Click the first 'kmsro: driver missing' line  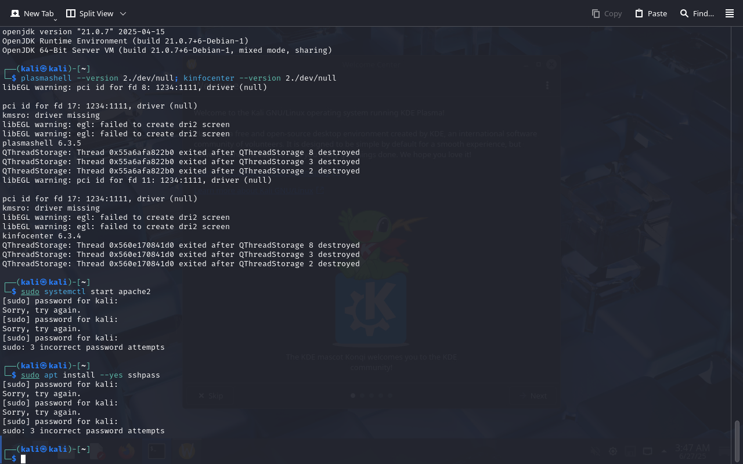[x=51, y=115]
